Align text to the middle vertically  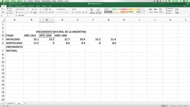(44, 9)
